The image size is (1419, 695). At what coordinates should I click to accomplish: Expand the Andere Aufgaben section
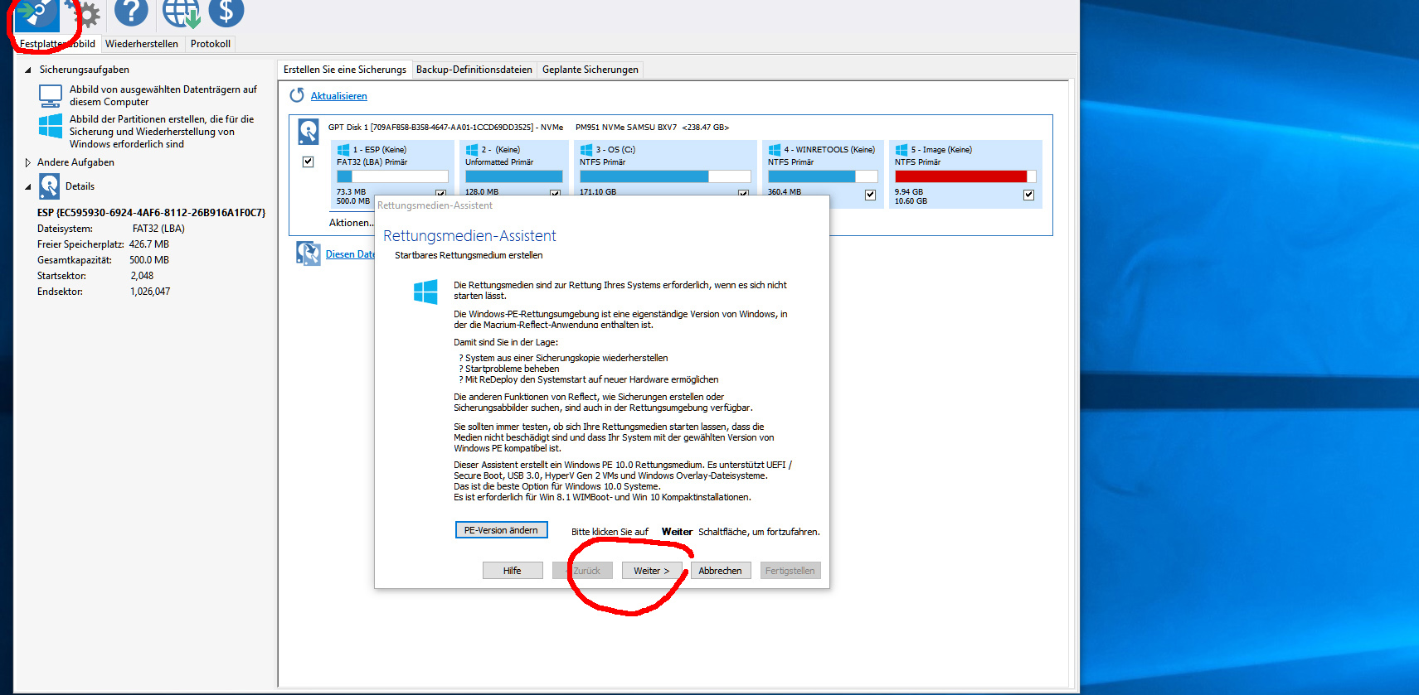click(x=28, y=163)
